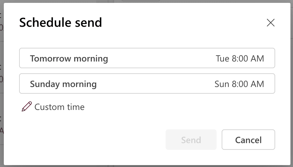Choose the Tomorrow morning label text

tap(69, 58)
